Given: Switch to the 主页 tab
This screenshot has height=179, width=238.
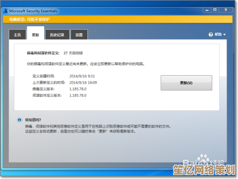Looking at the screenshot, I should pyautogui.click(x=17, y=35).
